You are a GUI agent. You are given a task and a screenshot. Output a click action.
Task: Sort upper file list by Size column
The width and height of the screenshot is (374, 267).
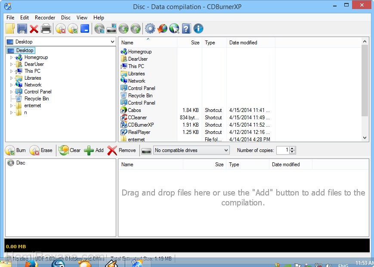pyautogui.click(x=190, y=43)
